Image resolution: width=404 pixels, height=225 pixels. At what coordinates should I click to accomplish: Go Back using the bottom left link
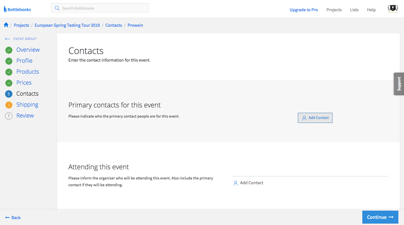point(13,217)
